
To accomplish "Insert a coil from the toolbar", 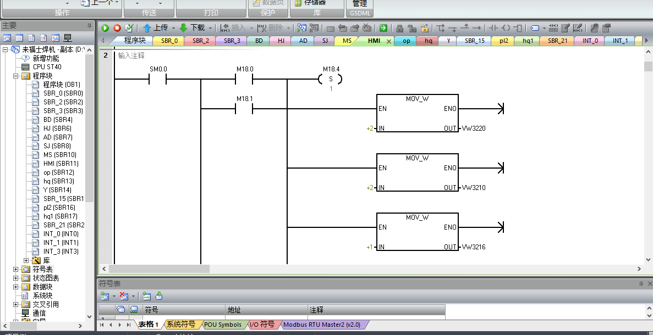I will 506,28.
